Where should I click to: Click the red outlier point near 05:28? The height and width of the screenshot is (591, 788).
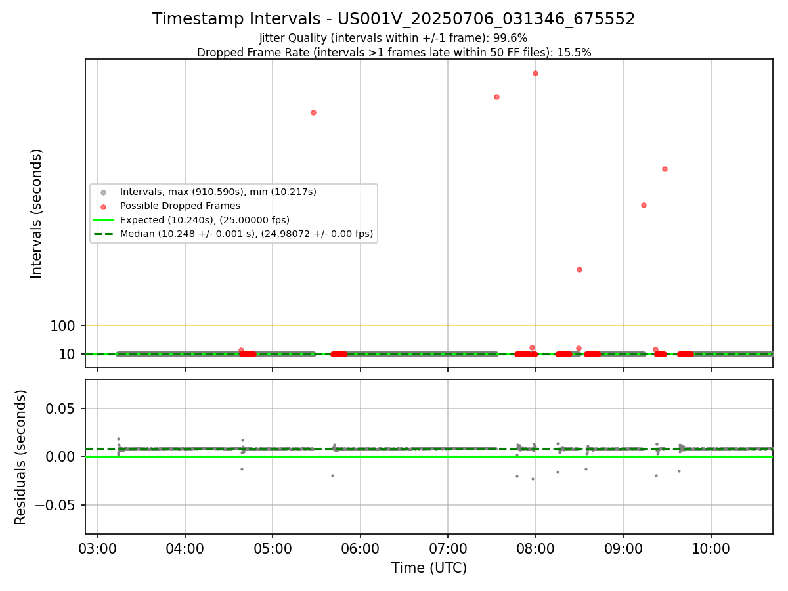[x=313, y=112]
